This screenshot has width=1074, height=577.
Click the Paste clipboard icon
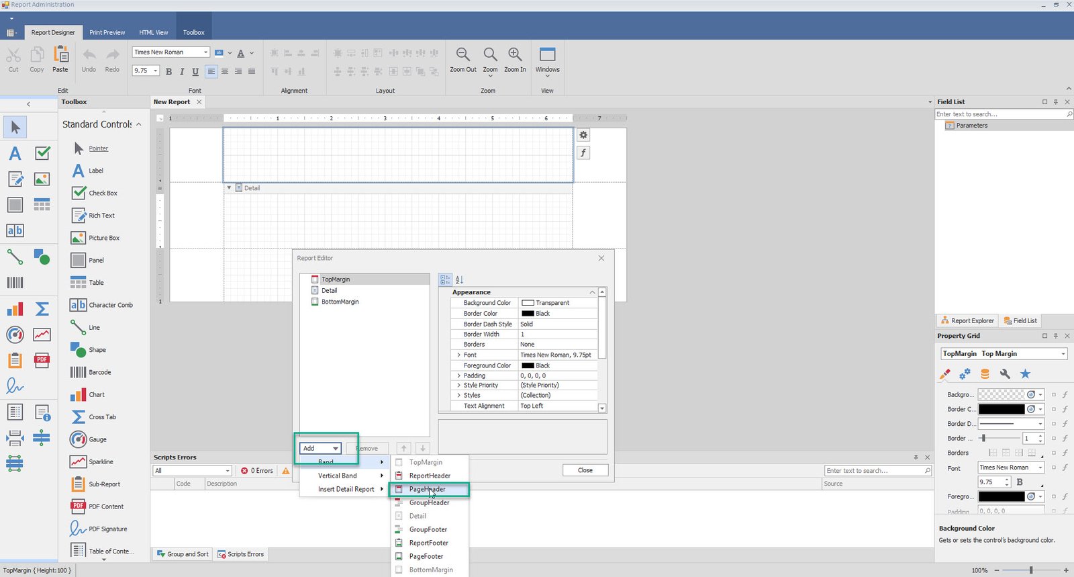(x=60, y=55)
